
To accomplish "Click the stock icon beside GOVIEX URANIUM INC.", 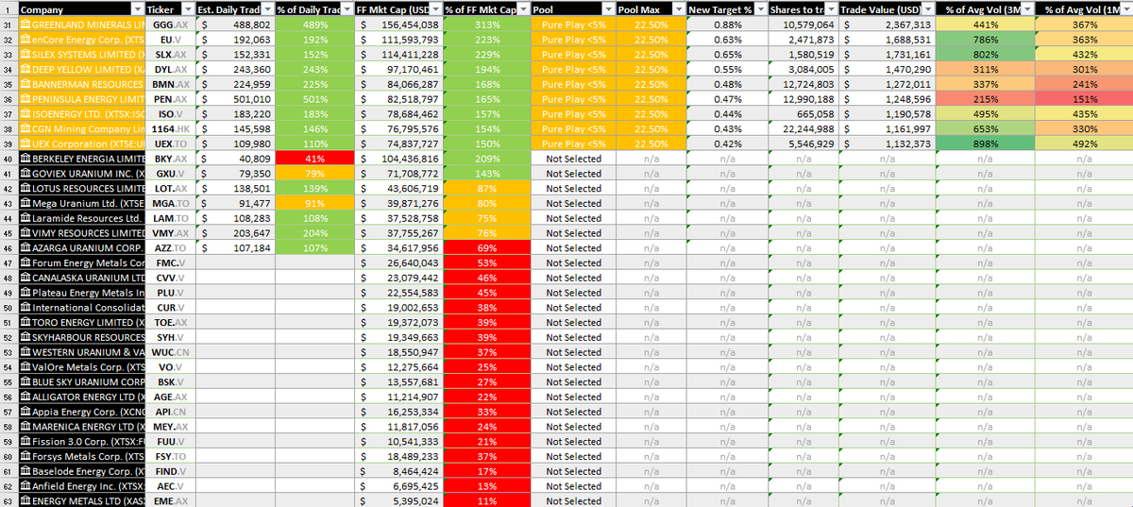I will [25, 174].
